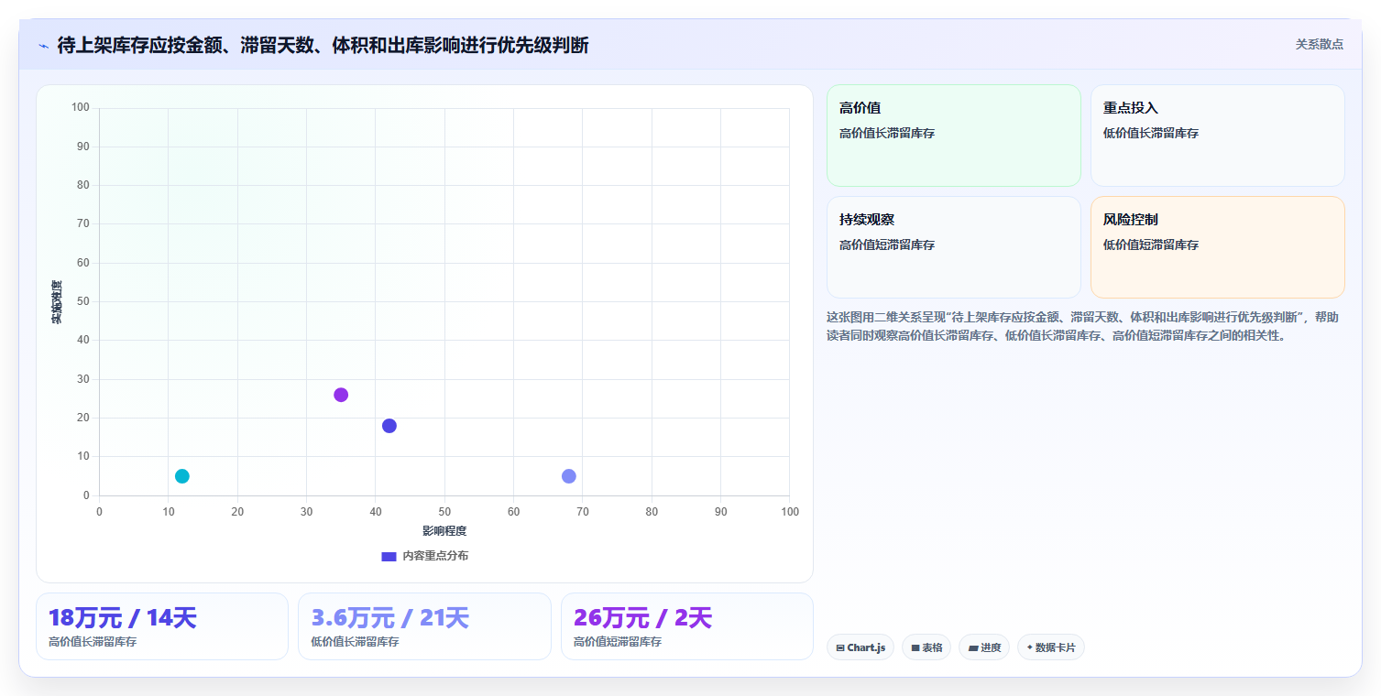The height and width of the screenshot is (696, 1381).
Task: Click the 关系散点 label at top right
Action: [1319, 44]
